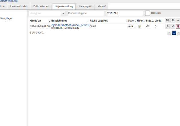Sort using arrows beside Gültig ab
Screen dimensions: 180x126
coord(49,21)
